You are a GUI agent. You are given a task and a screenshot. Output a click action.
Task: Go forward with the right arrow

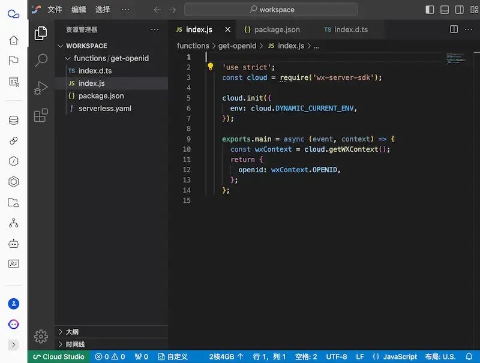(172, 10)
